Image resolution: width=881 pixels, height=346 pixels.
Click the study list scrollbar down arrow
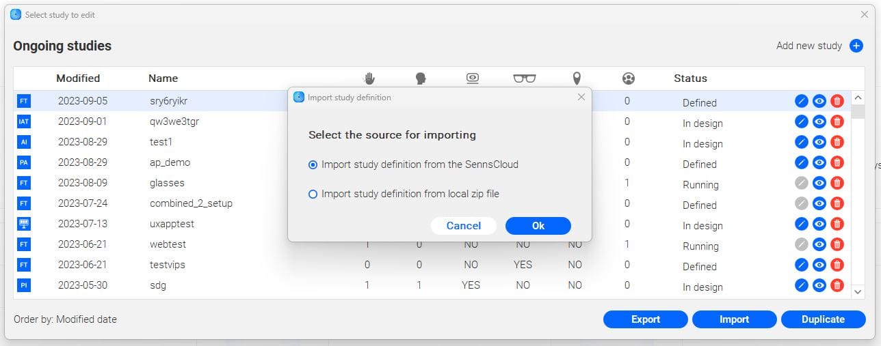(858, 291)
